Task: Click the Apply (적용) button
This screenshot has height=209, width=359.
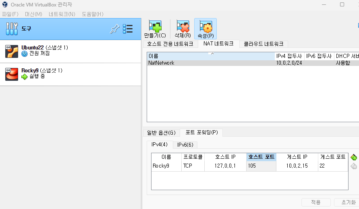Action: pyautogui.click(x=316, y=203)
